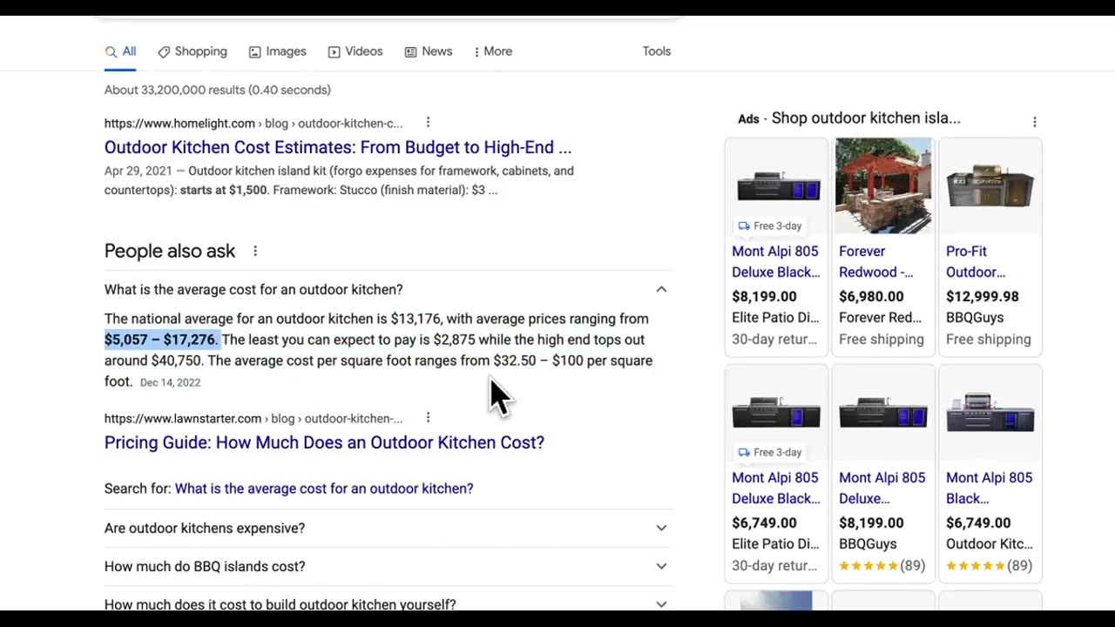Click Free shipping under Forever Redwood ad
This screenshot has width=1115, height=627.
tap(882, 340)
